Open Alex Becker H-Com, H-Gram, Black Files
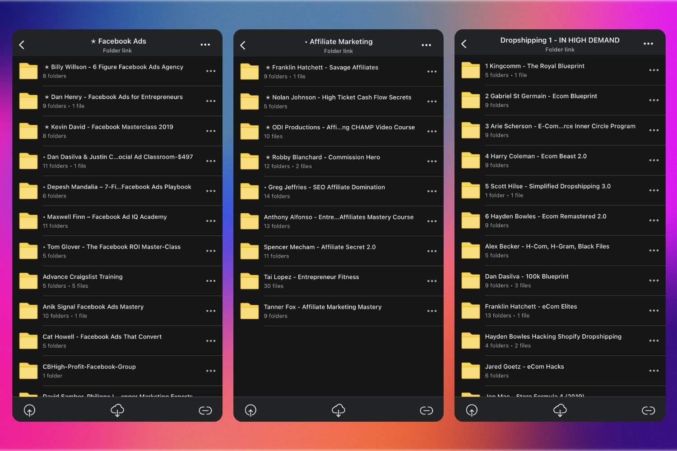Screen dimensions: 677x451 (560, 250)
